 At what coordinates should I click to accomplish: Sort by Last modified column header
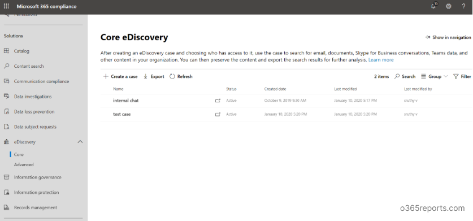[x=345, y=89]
